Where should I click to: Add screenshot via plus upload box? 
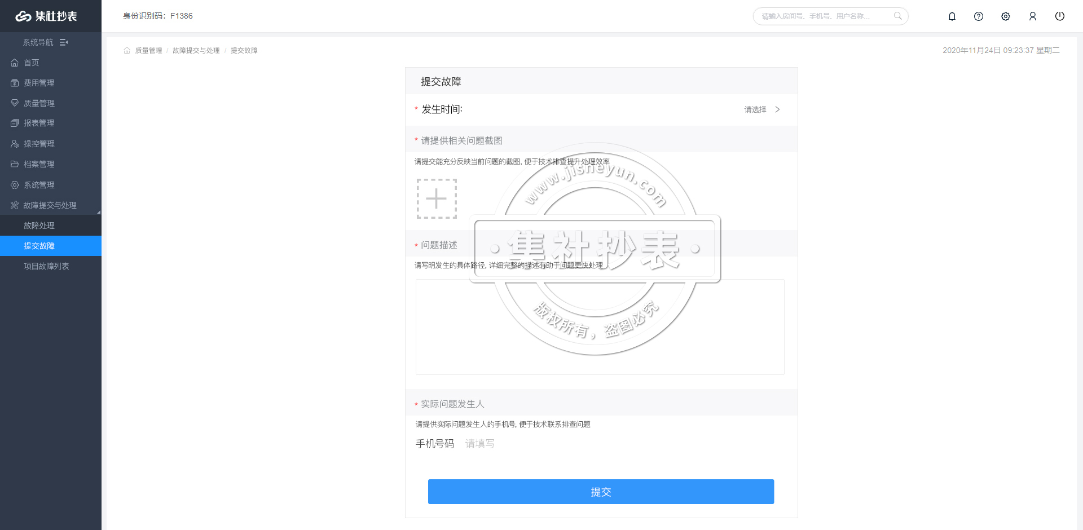437,198
